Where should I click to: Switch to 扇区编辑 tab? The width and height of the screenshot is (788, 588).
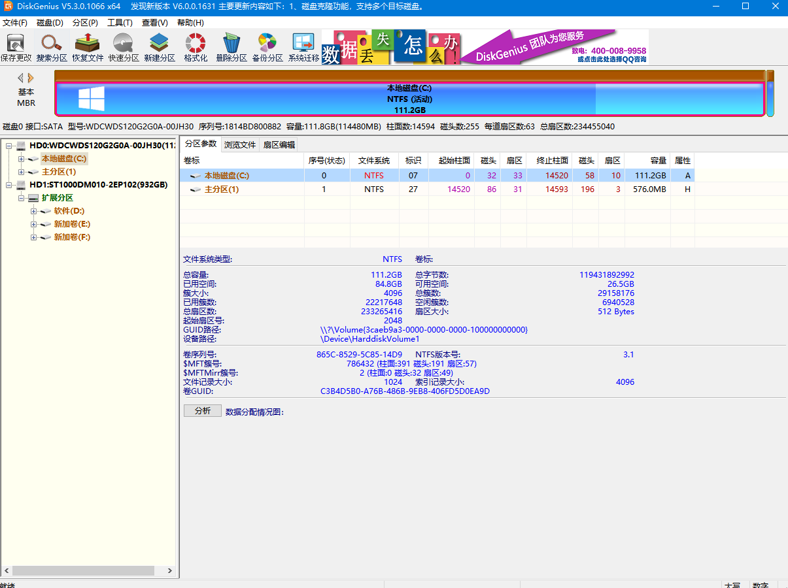pyautogui.click(x=279, y=144)
